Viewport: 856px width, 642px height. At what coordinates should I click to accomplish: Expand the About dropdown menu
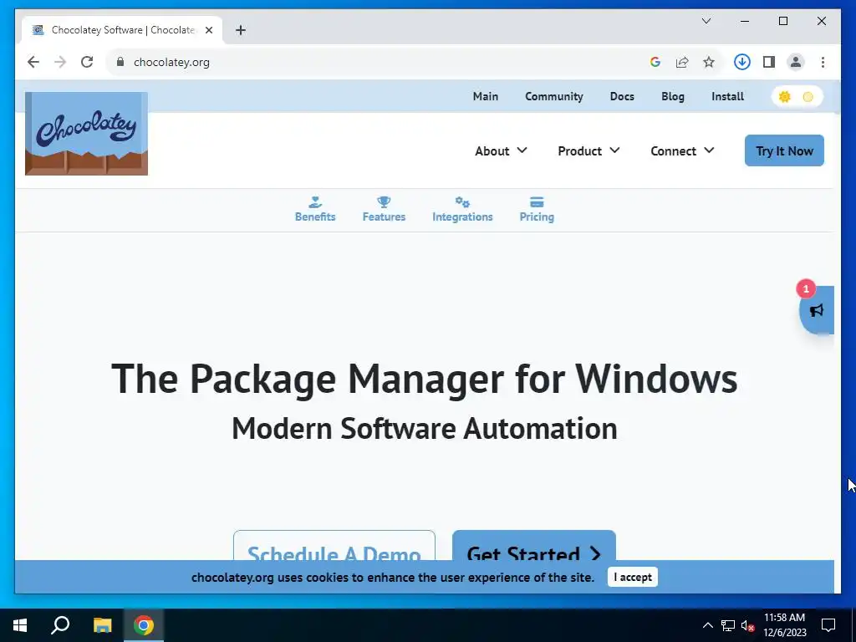(501, 150)
